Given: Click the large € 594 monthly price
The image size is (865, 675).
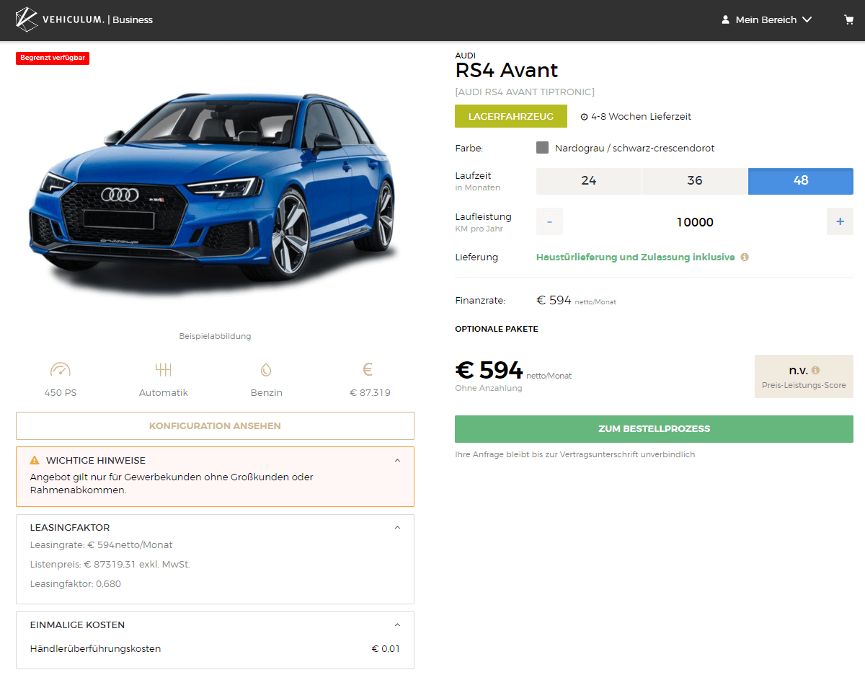Looking at the screenshot, I should 489,370.
